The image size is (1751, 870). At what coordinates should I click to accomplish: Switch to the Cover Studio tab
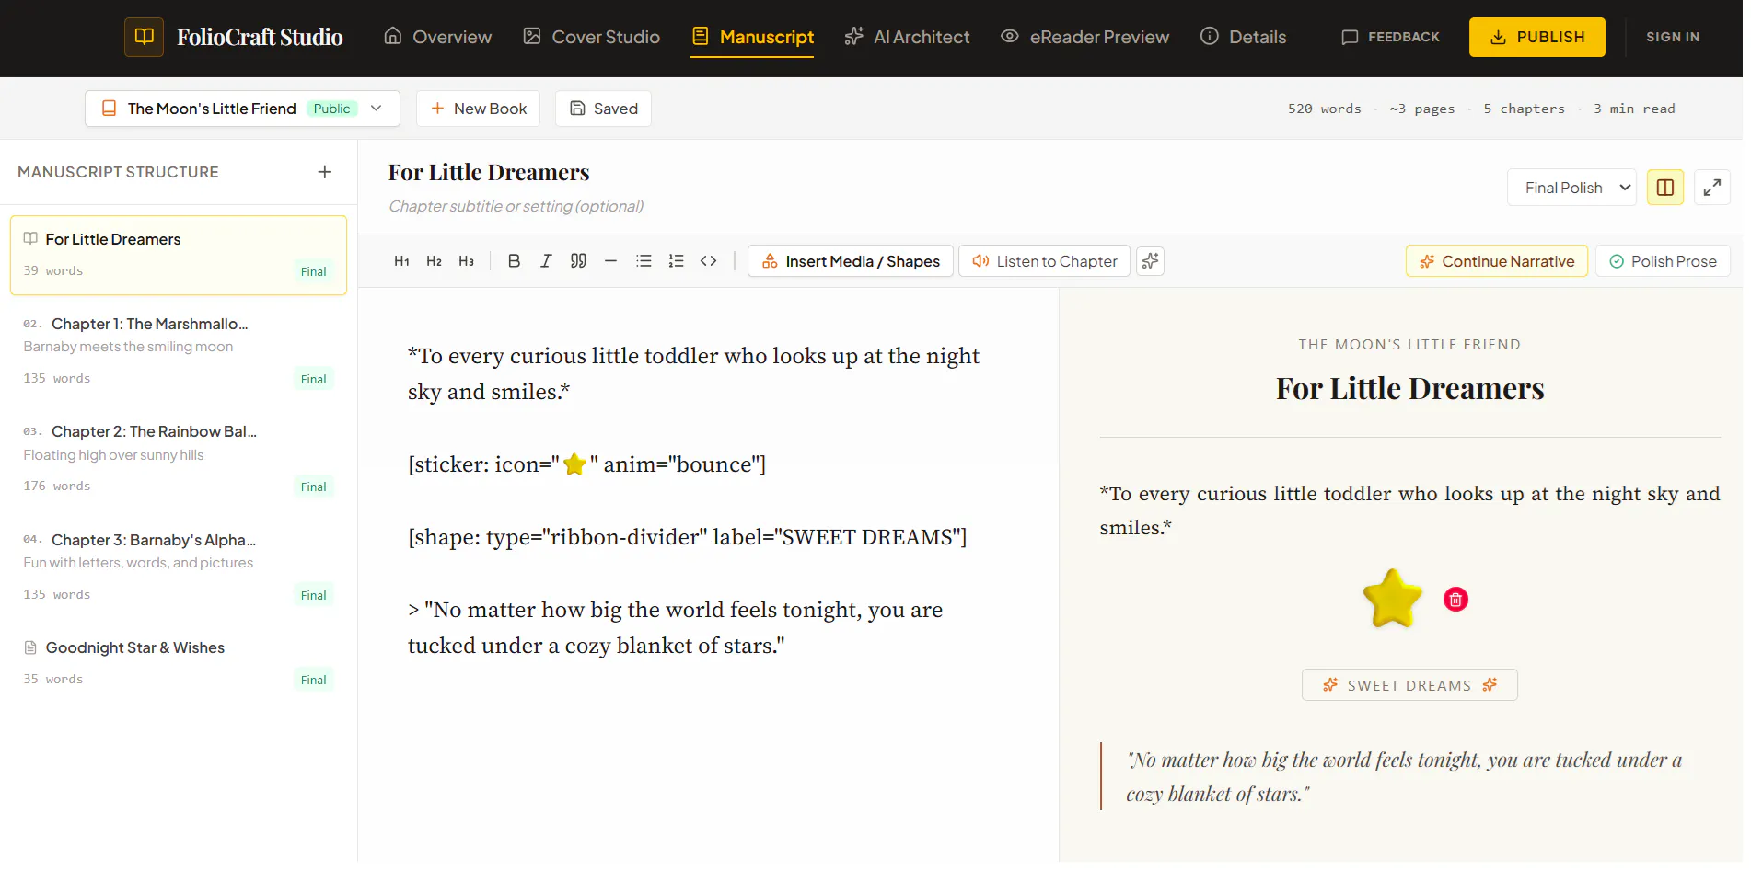[x=591, y=37]
